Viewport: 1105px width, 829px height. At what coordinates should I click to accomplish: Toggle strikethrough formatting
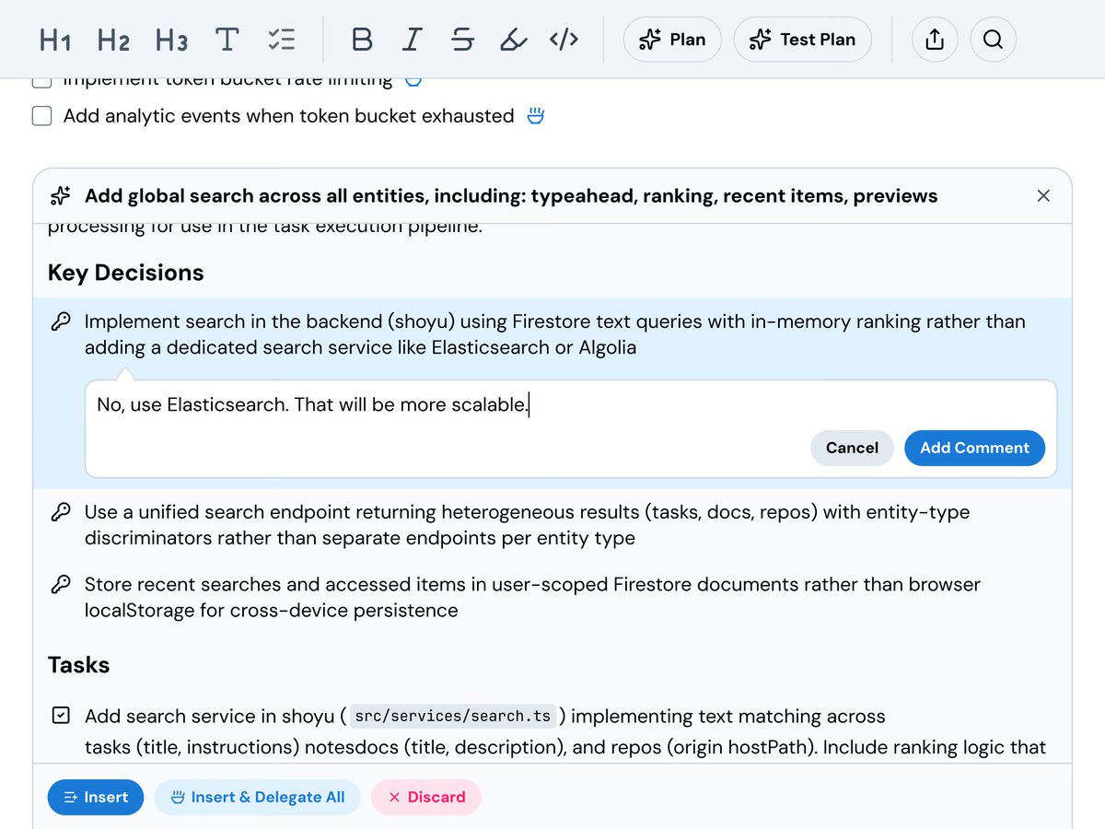(x=462, y=40)
